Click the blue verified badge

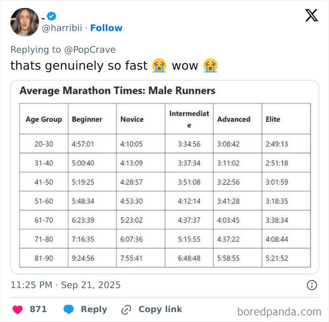(51, 16)
